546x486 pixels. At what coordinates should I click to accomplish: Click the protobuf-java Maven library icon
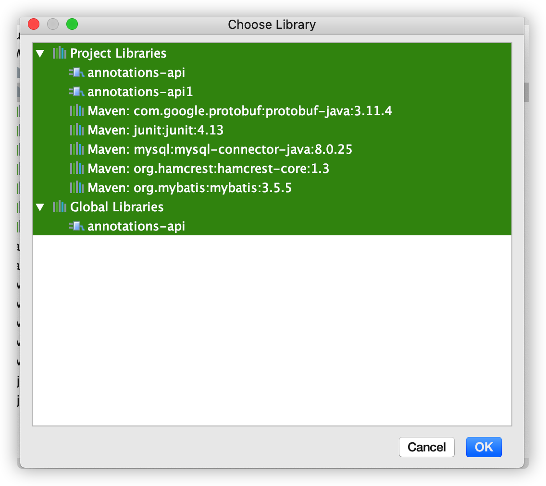[77, 111]
